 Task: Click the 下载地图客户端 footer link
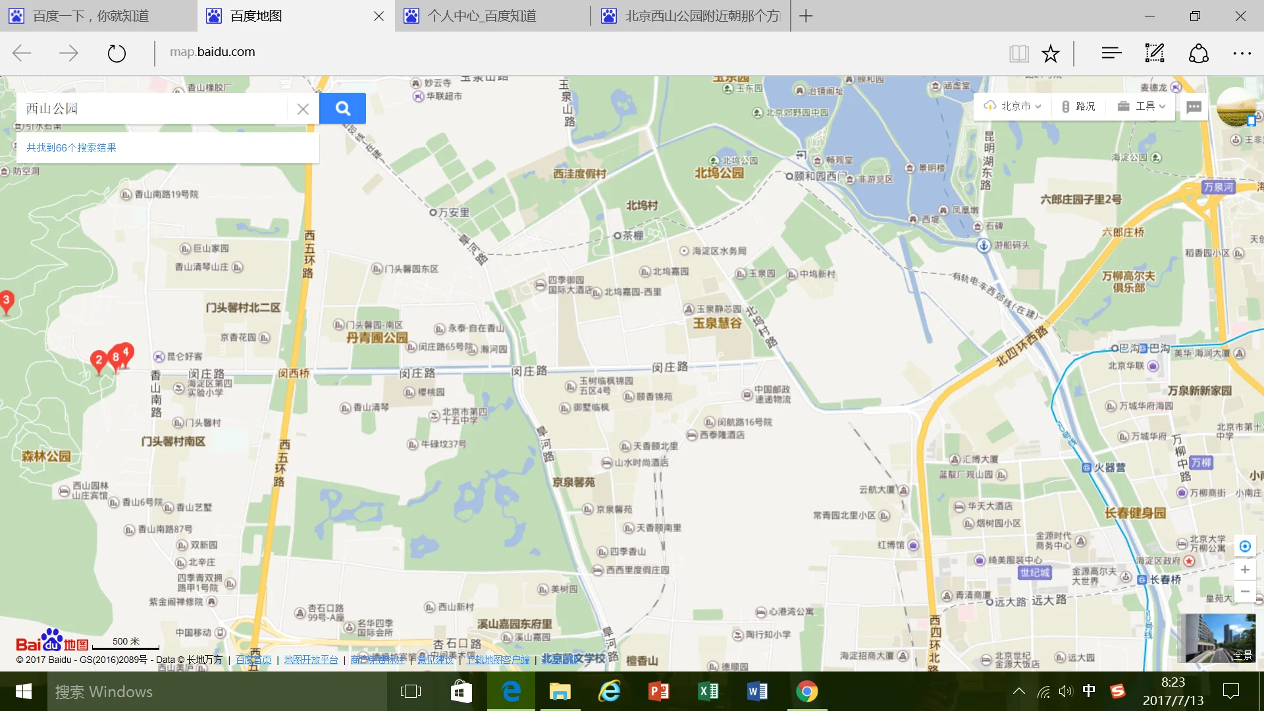click(x=497, y=659)
